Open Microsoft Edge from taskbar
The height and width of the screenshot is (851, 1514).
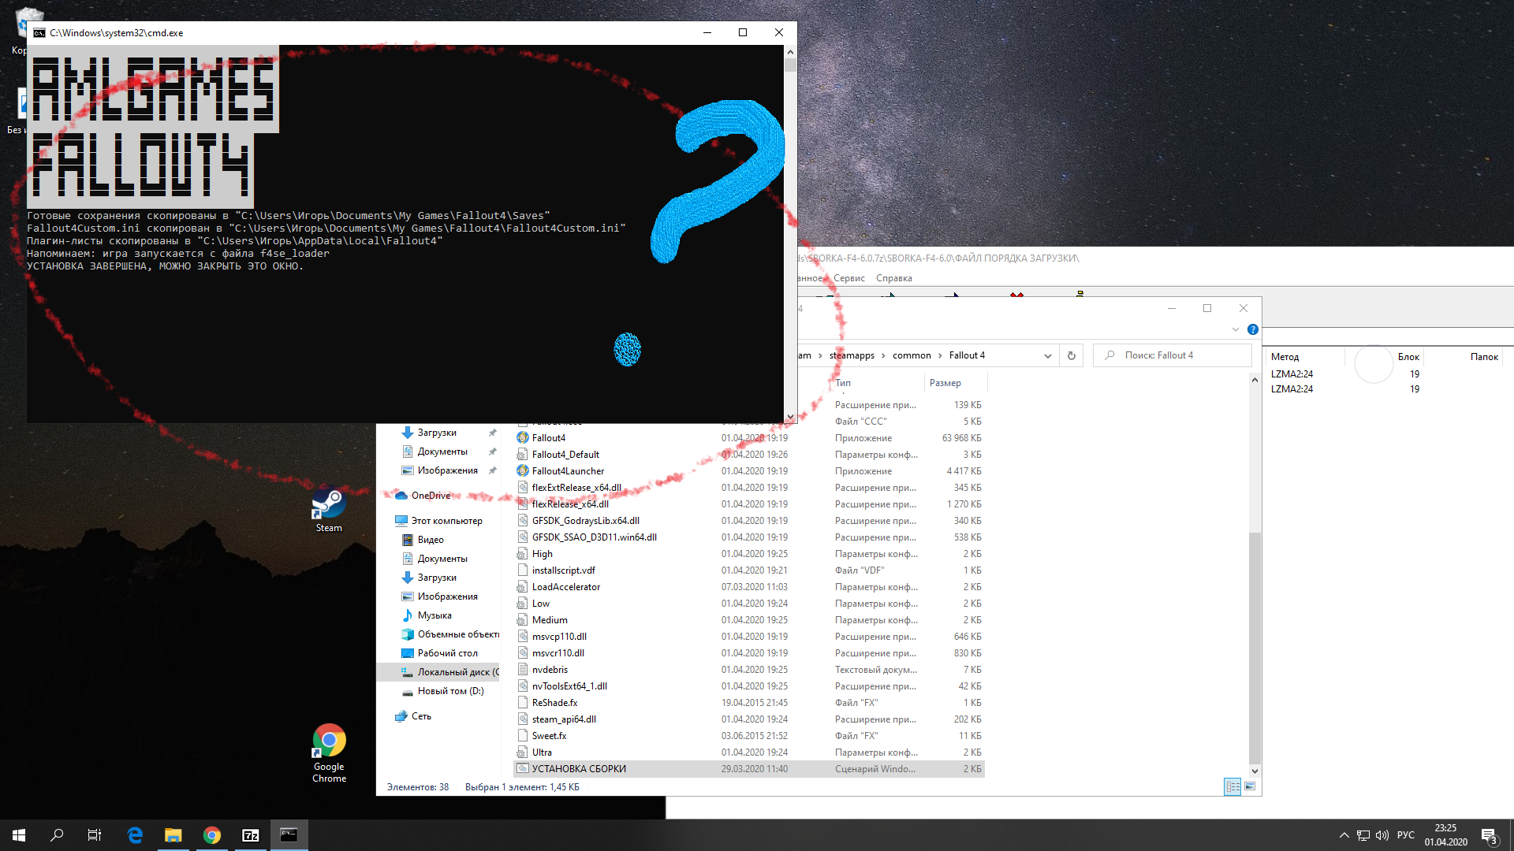(135, 835)
